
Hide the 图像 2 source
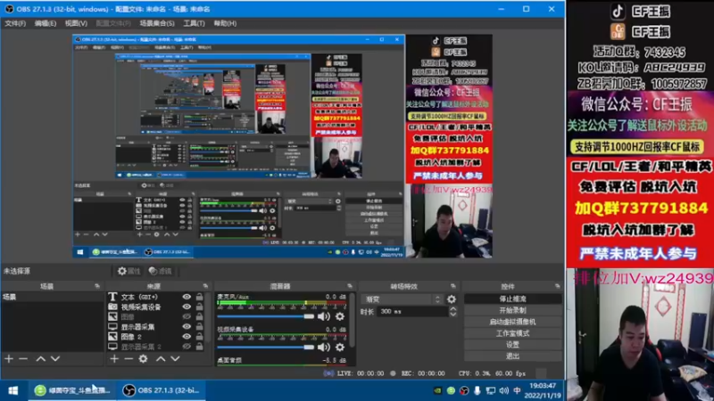tap(187, 337)
